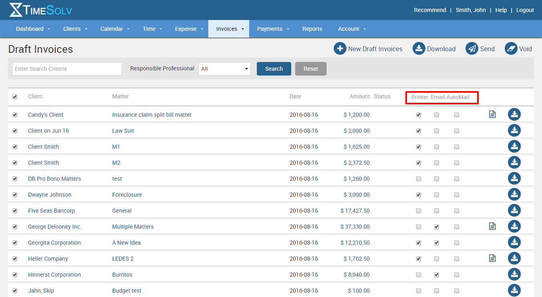Open the document icon for George Delooney Inc.
This screenshot has height=297, width=542.
point(492,226)
